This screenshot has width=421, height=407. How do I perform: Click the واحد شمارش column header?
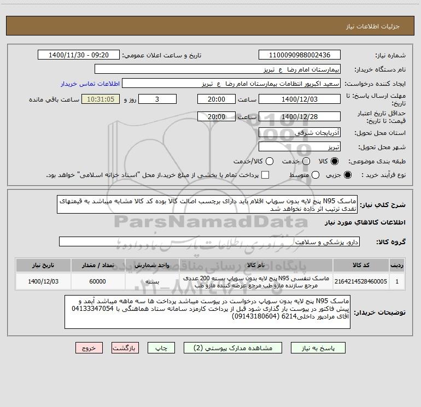tap(152, 265)
